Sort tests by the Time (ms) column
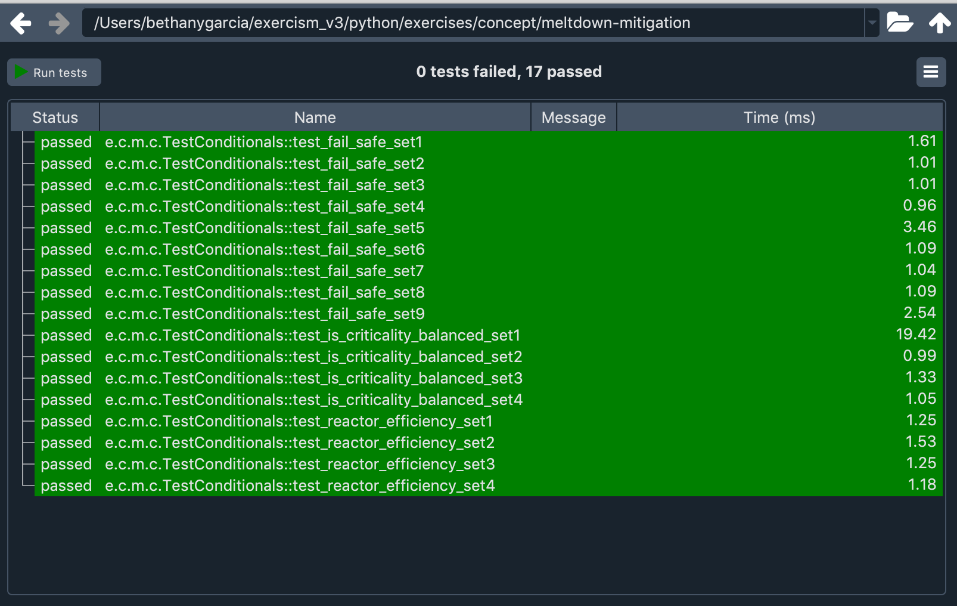The width and height of the screenshot is (957, 606). (x=778, y=117)
